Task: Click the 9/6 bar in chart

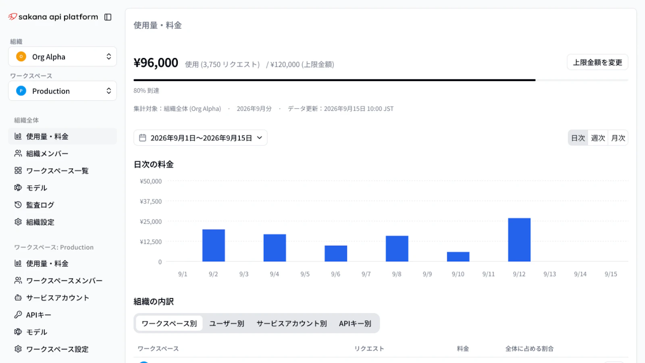Action: [336, 254]
